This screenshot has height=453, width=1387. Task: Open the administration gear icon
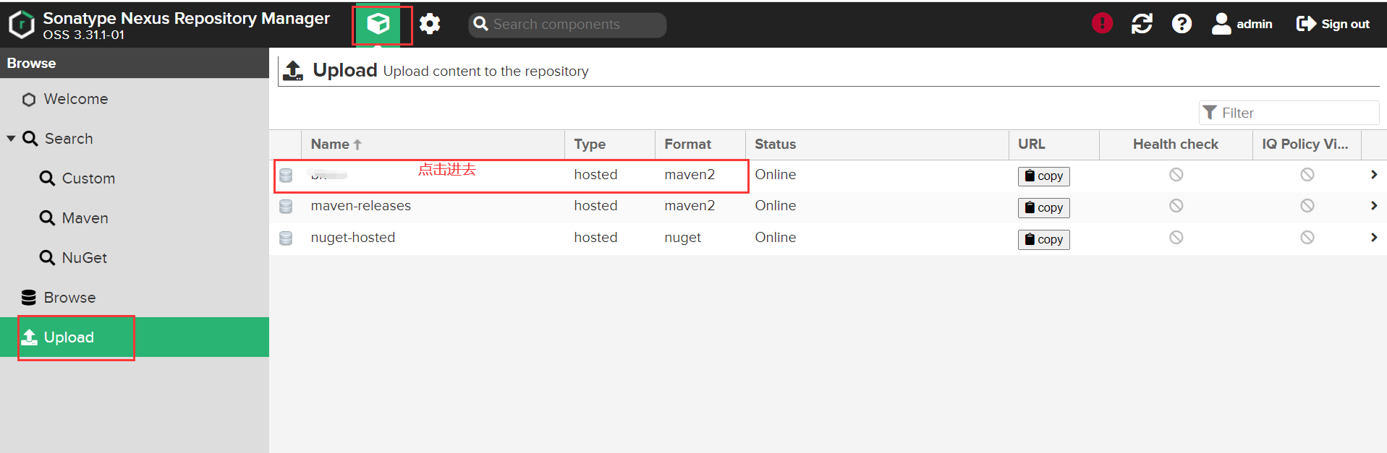430,25
